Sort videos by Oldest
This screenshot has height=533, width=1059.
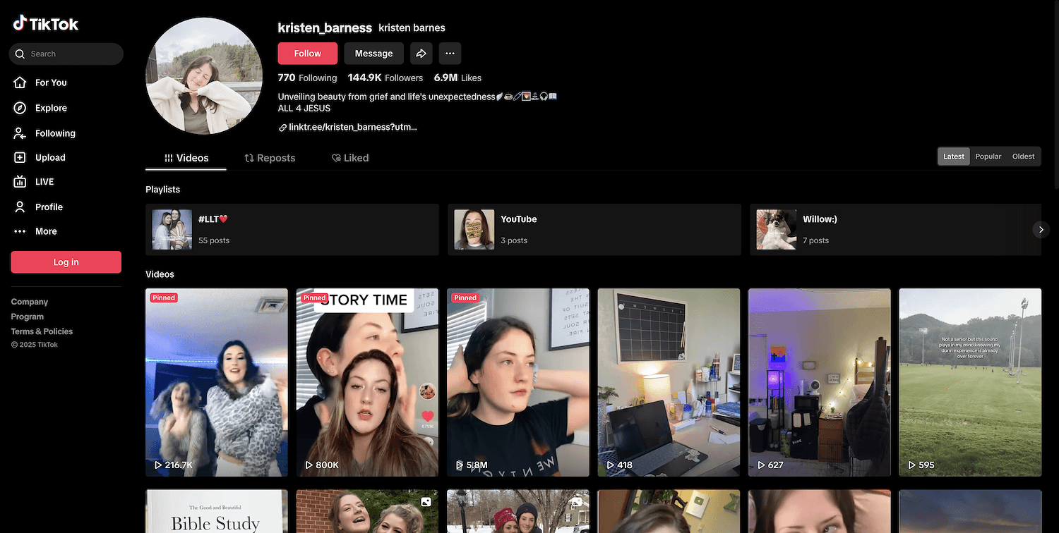[x=1023, y=157]
